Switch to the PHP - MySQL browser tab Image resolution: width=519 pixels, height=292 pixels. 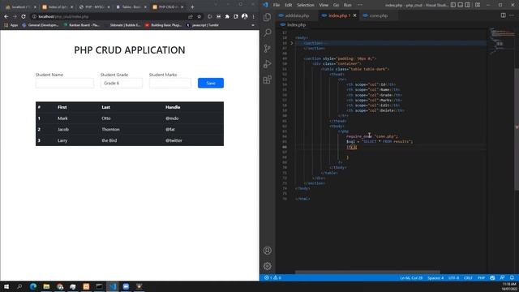tap(95, 7)
